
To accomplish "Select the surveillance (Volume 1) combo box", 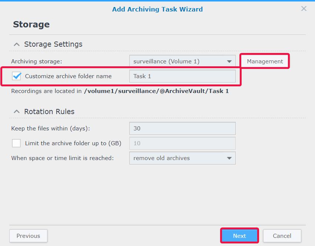I will coord(182,61).
